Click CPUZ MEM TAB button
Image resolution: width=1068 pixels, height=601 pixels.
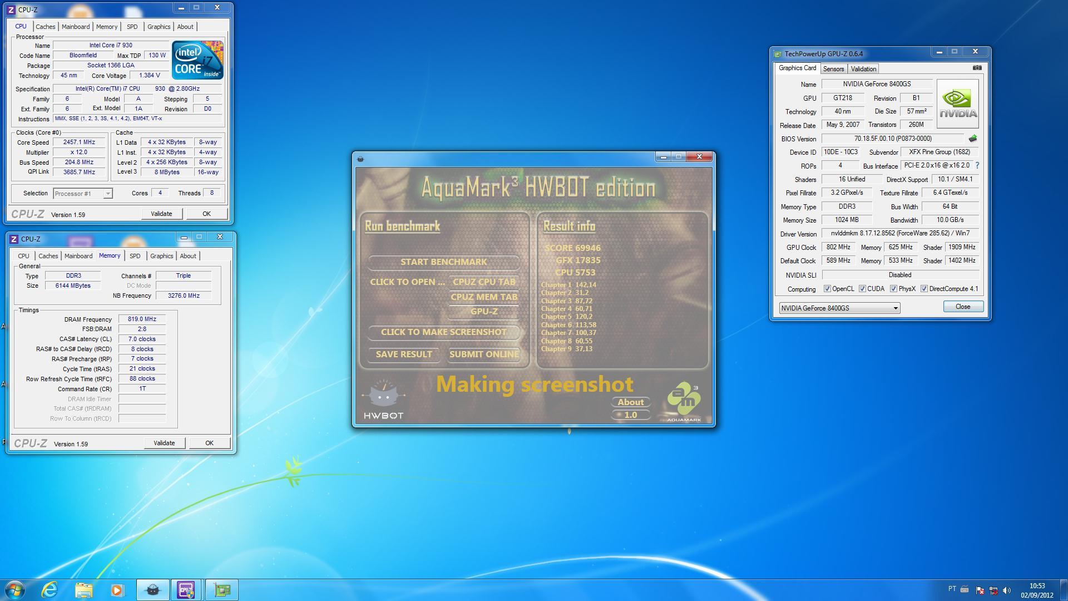(484, 297)
